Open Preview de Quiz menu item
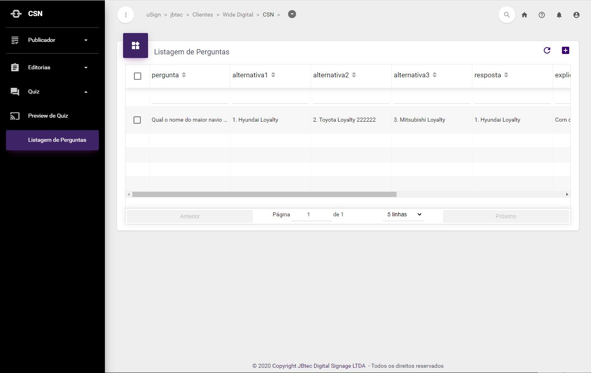Viewport: 591px width, 373px height. 52,116
